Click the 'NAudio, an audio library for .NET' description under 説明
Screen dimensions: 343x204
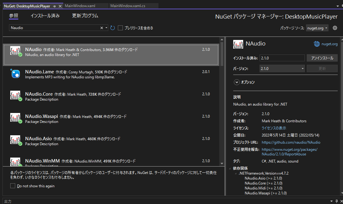(x=260, y=104)
